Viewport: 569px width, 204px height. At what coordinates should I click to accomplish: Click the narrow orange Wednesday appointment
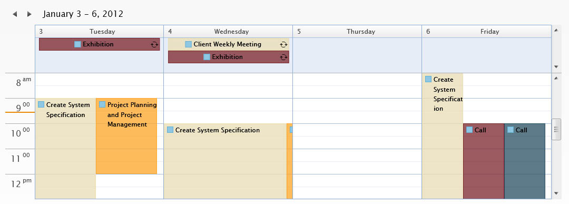[290, 161]
